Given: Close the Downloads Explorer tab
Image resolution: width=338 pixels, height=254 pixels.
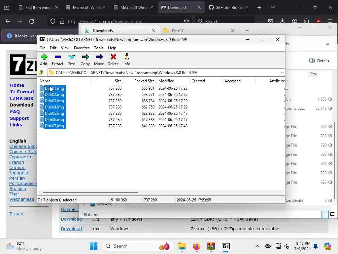Looking at the screenshot, I should [153, 30].
